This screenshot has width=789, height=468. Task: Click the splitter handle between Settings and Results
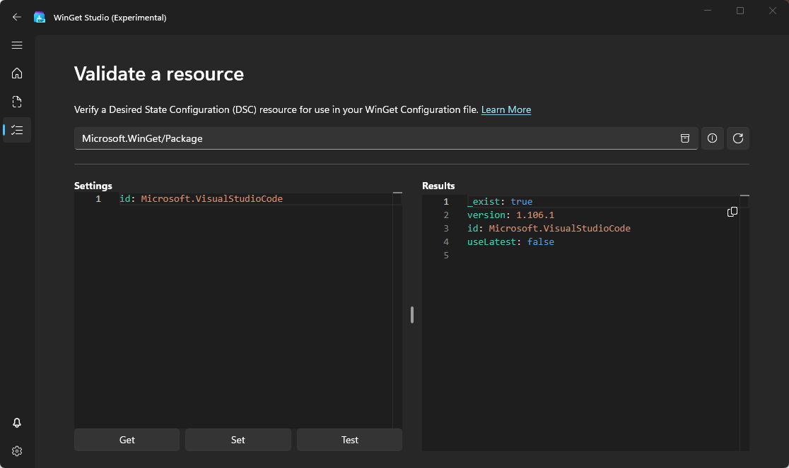[x=412, y=315]
